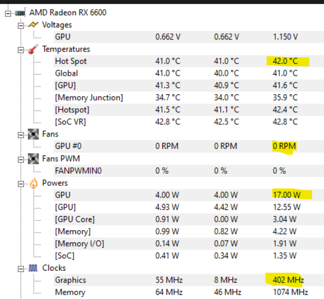This screenshot has height=299, width=324.
Task: Collapse the Powers section
Action: click(x=21, y=184)
